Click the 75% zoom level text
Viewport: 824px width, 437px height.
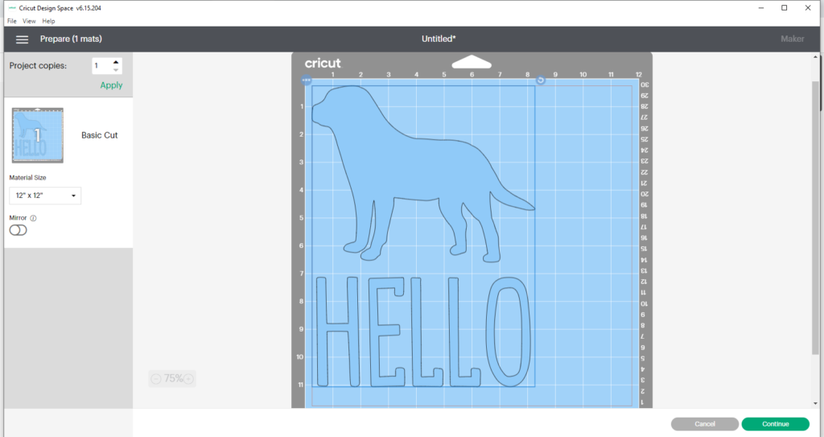[x=173, y=378]
